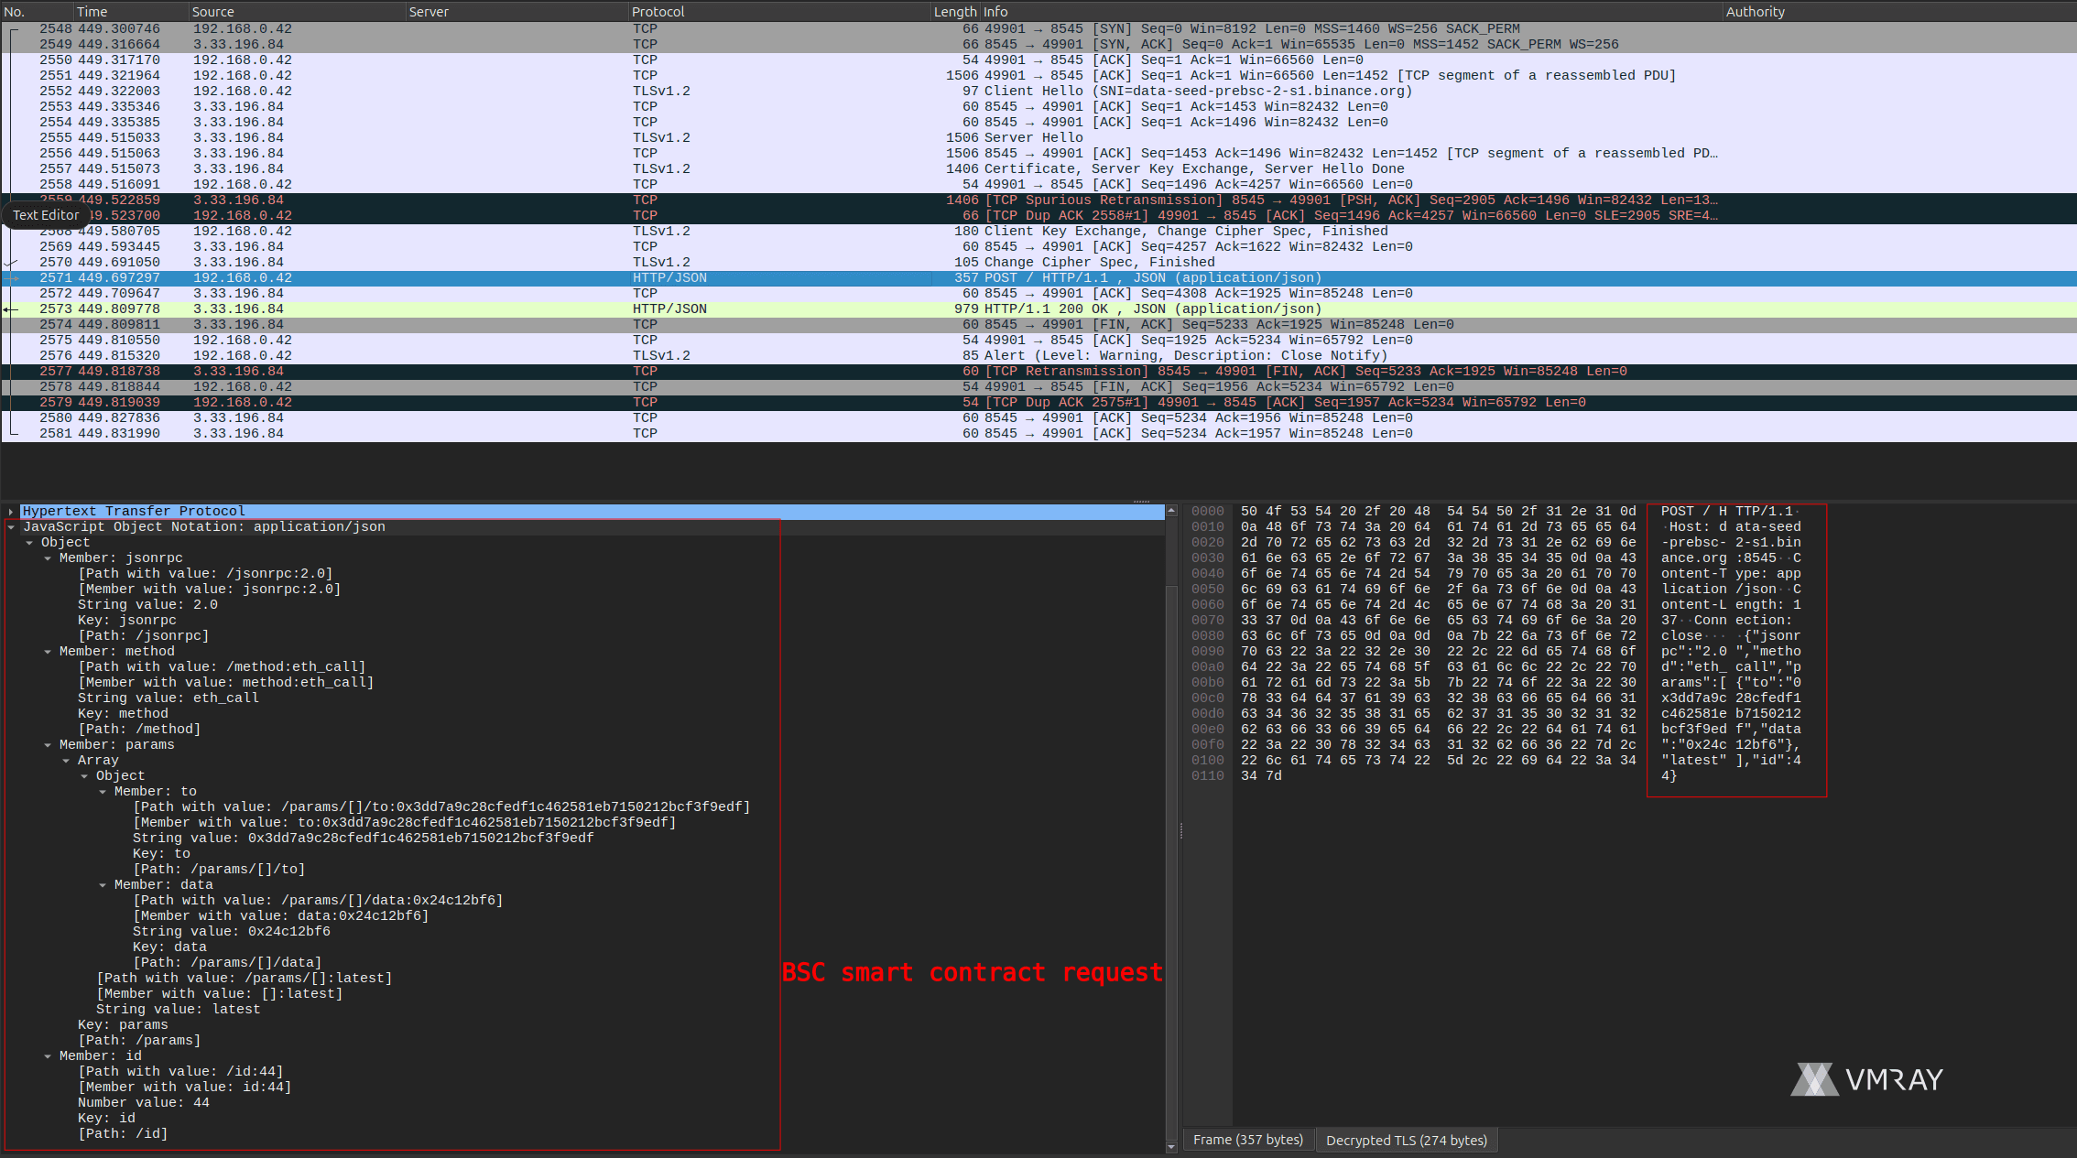2077x1158 pixels.
Task: Collapse the Member: jsonrpc node
Action: click(x=48, y=558)
